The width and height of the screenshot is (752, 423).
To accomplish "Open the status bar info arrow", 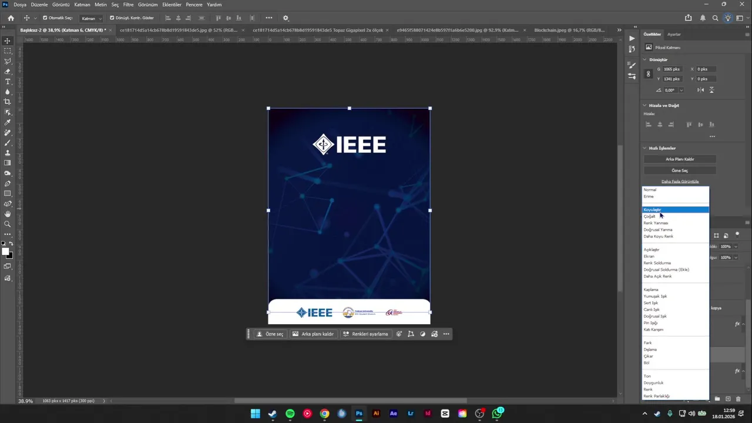I will [105, 401].
